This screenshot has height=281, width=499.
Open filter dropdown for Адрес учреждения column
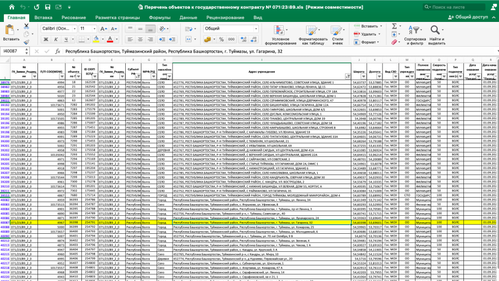[348, 76]
